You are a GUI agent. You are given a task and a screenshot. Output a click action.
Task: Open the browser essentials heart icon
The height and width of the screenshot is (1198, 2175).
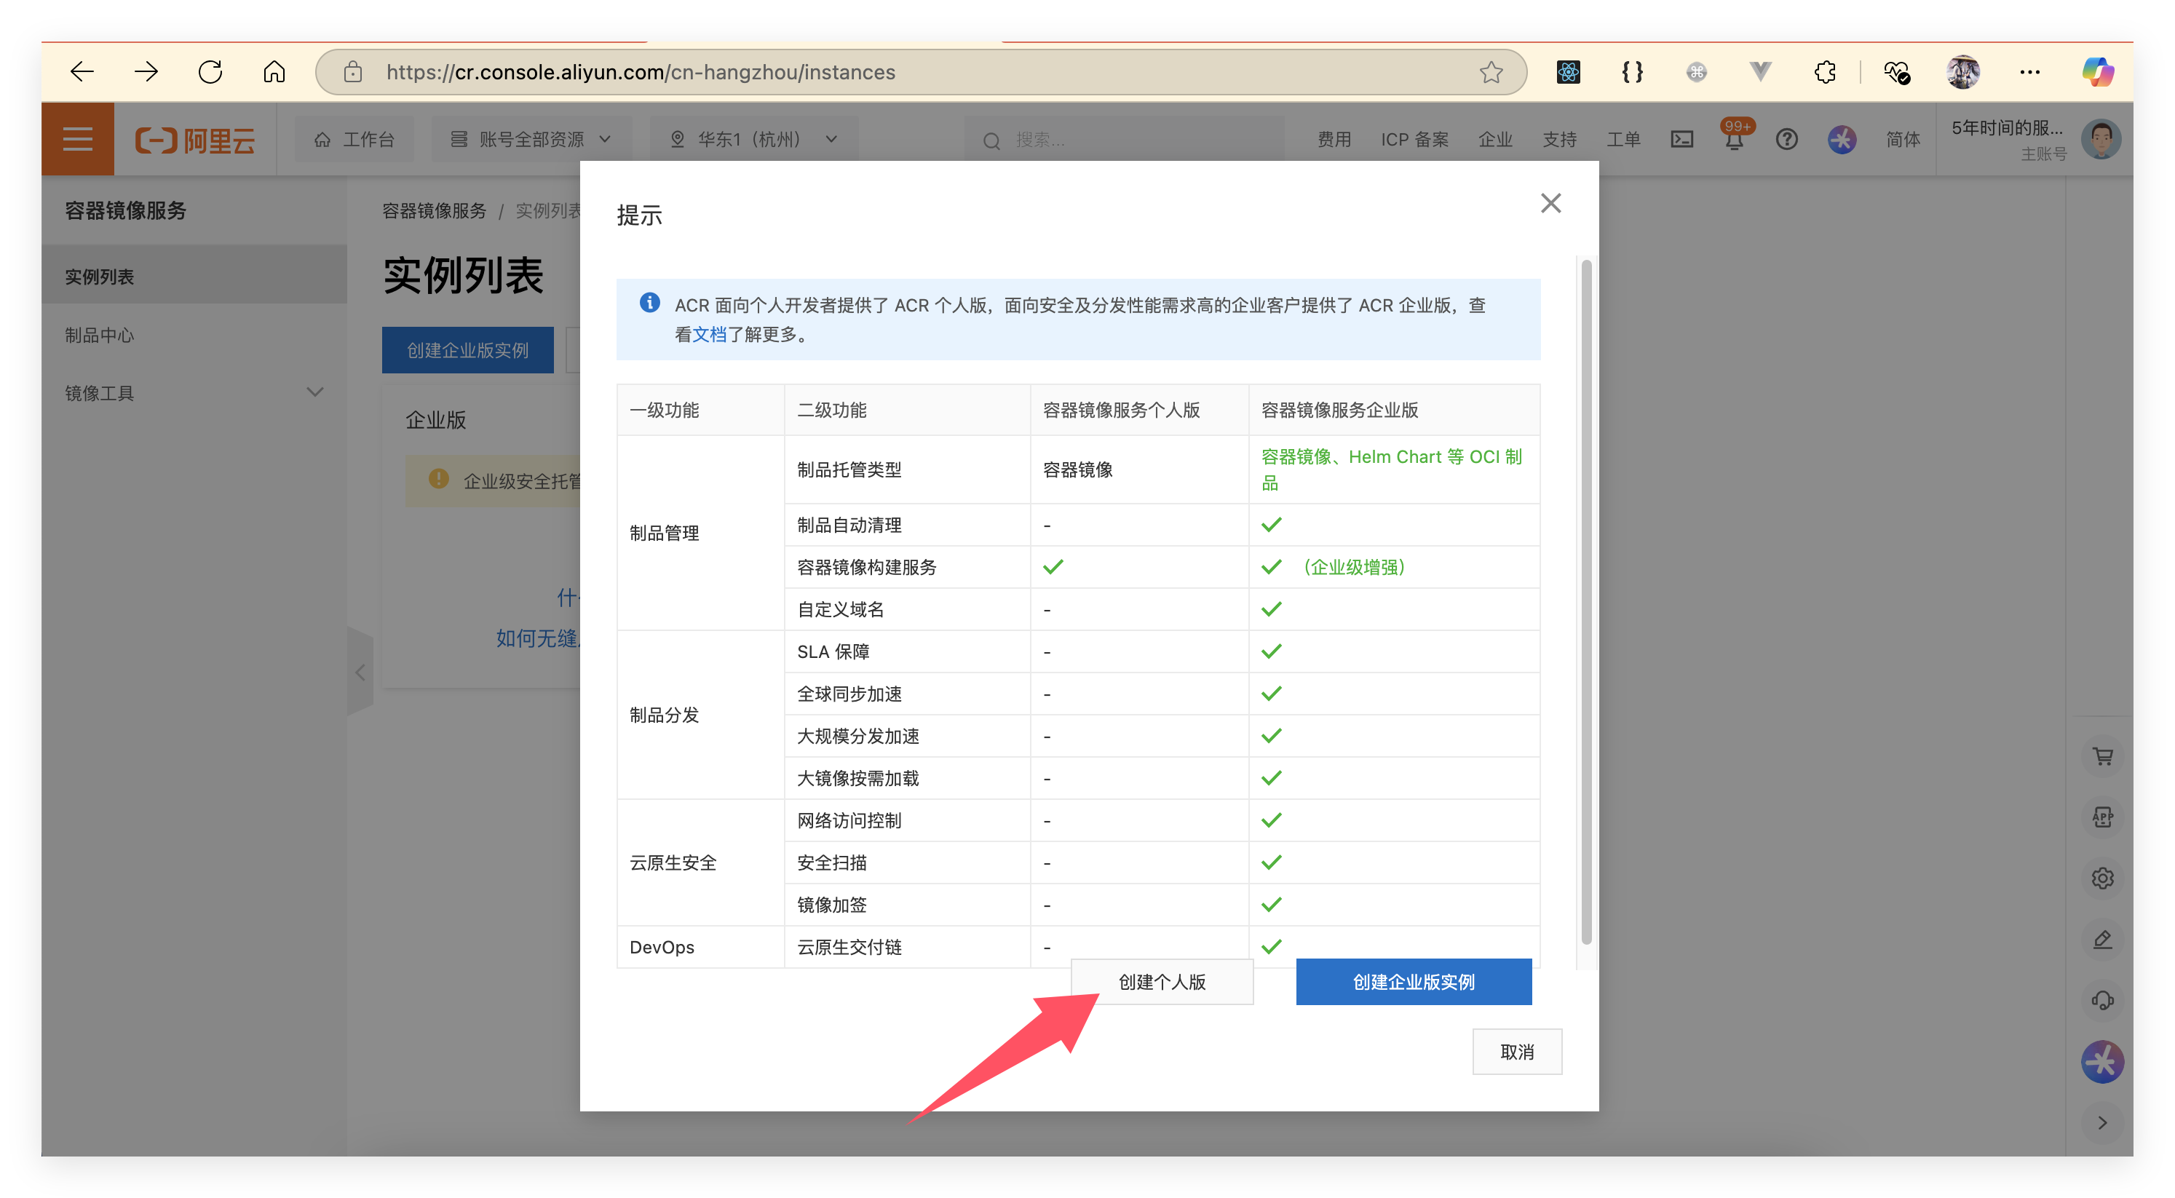tap(1897, 72)
